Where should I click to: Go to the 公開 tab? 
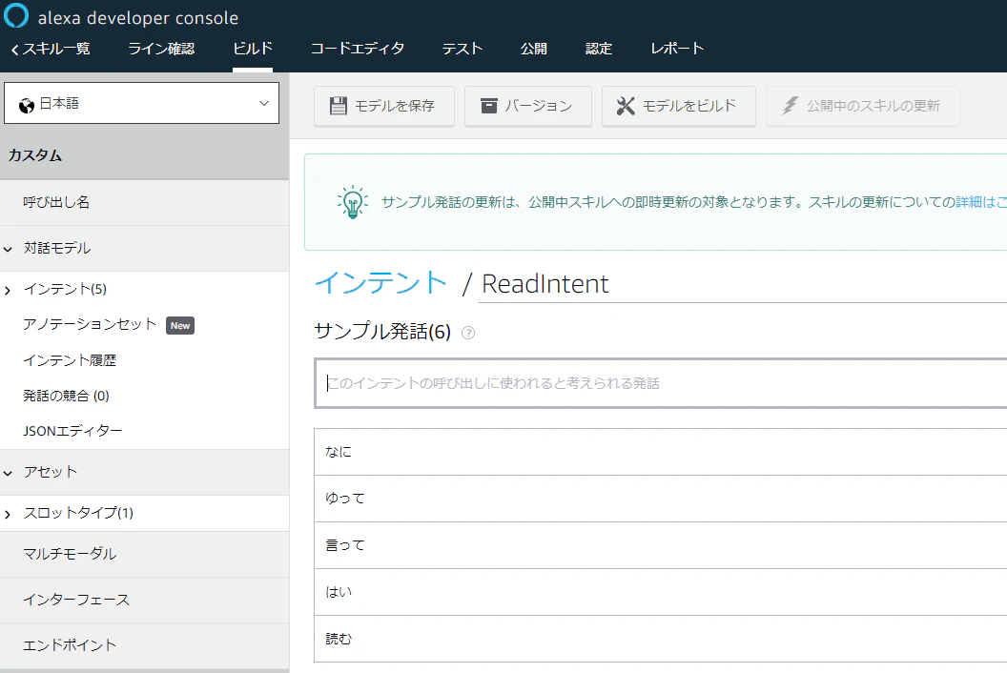(534, 49)
